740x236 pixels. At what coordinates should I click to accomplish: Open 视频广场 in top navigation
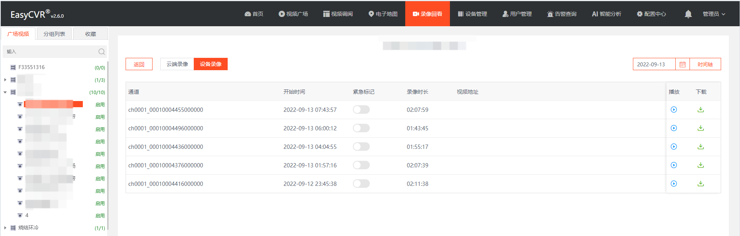[x=293, y=14]
